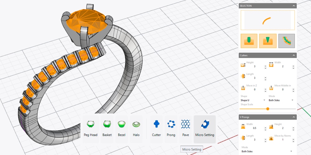This screenshot has height=155, width=311.
Task: Toggle the first cutter selection button
Action: (x=249, y=41)
